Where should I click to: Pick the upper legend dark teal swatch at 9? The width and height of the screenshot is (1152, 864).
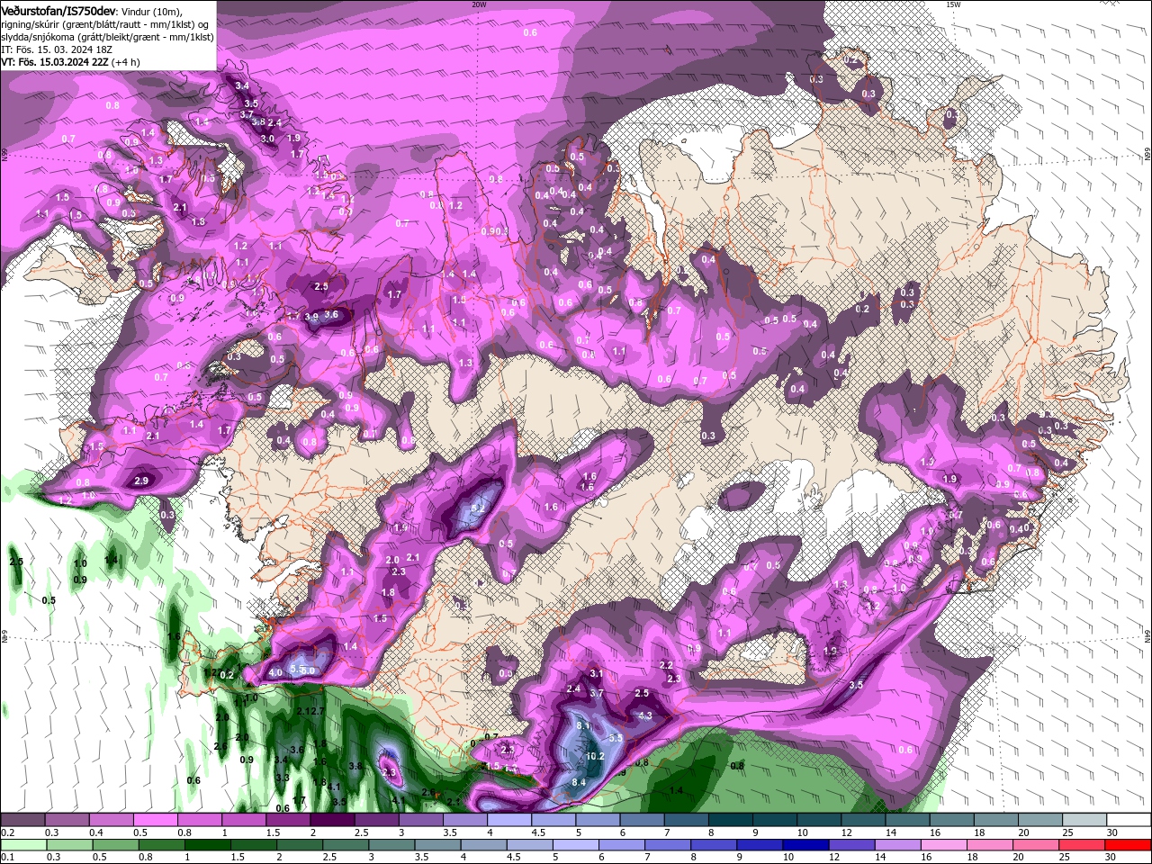775,820
